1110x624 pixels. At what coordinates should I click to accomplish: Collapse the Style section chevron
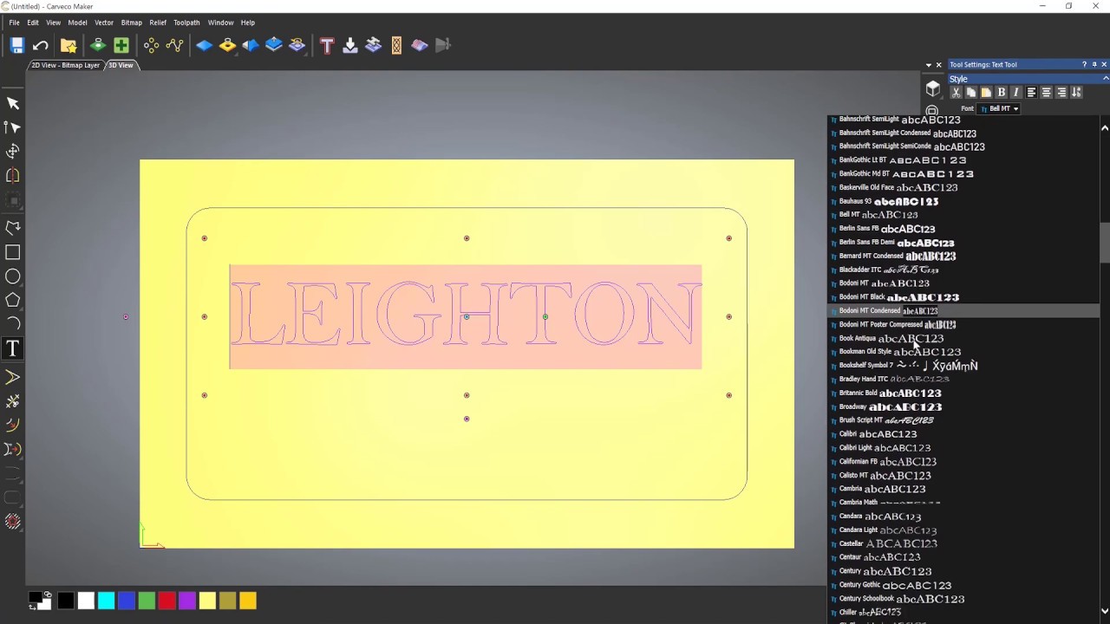pos(1106,79)
